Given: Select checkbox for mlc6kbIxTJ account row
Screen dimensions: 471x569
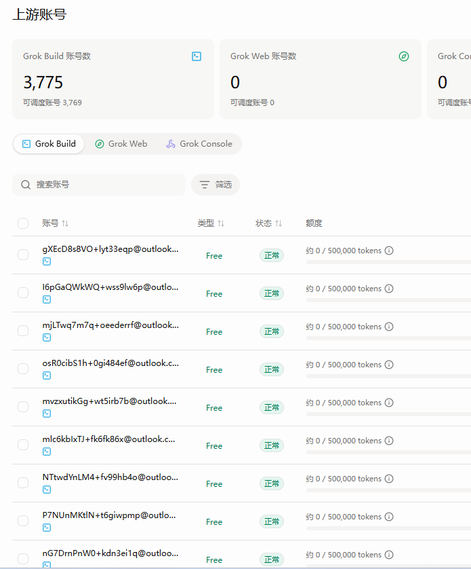Looking at the screenshot, I should click(23, 445).
